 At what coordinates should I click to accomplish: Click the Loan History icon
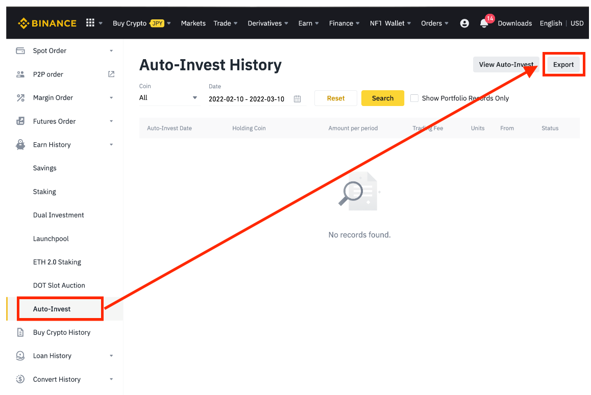point(20,356)
